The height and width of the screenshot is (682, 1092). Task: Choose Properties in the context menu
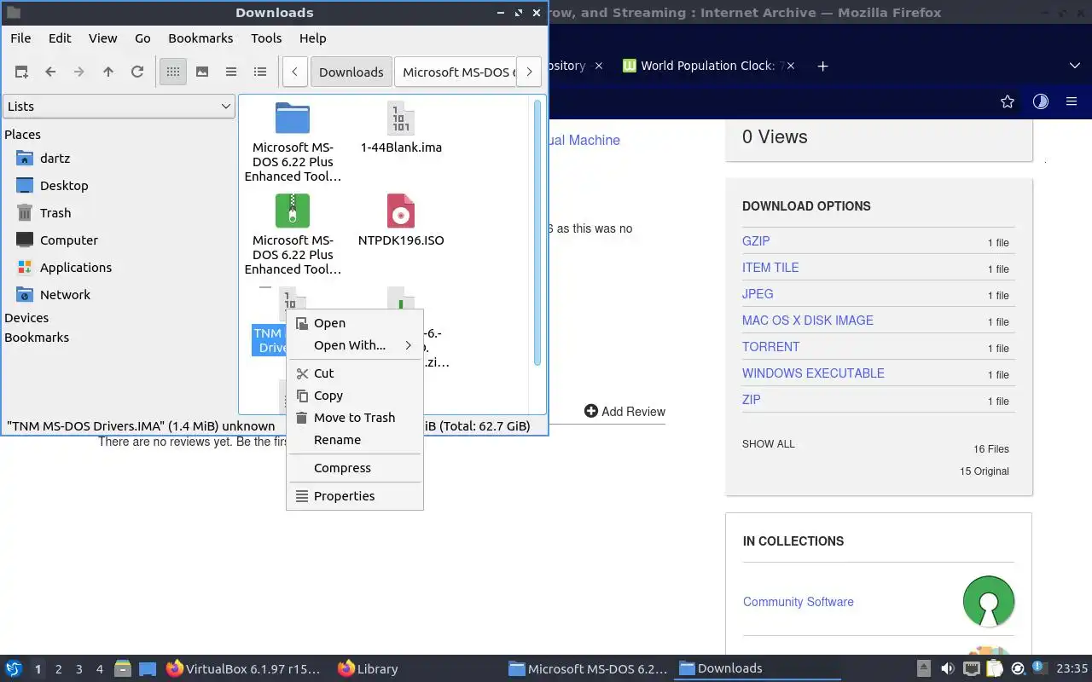355,496
